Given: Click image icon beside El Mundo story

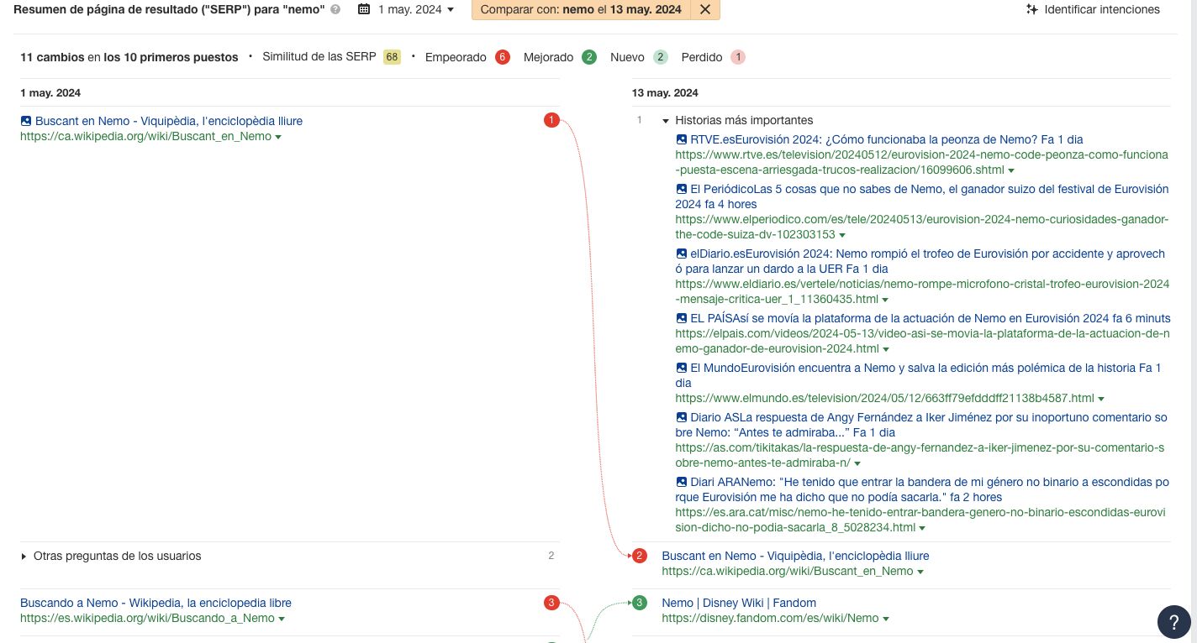Looking at the screenshot, I should click(x=682, y=368).
